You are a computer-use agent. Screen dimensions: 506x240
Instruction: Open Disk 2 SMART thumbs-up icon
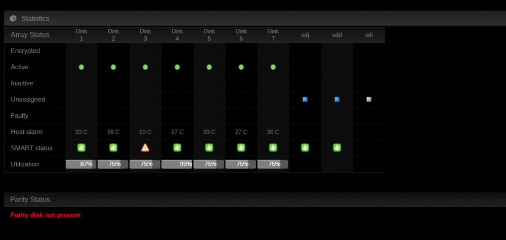click(x=113, y=148)
